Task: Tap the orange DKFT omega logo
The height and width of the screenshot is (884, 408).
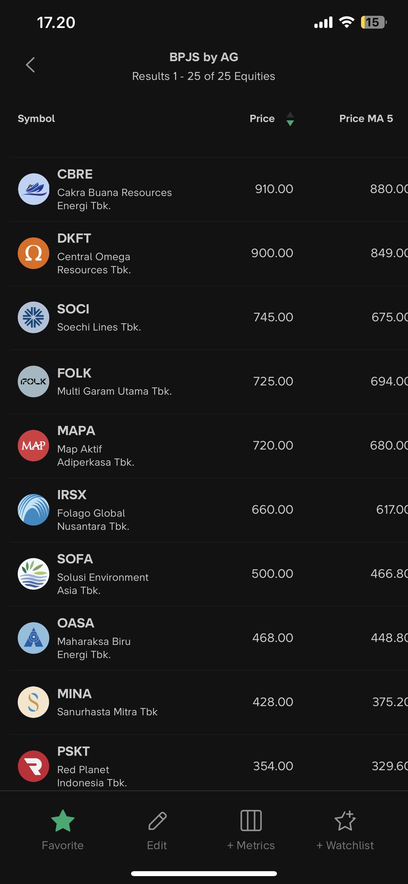Action: pyautogui.click(x=34, y=253)
